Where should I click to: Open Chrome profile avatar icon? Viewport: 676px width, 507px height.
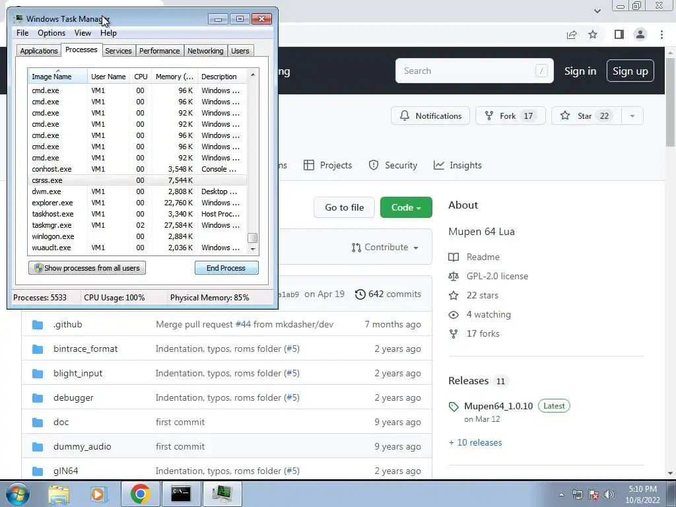point(640,34)
